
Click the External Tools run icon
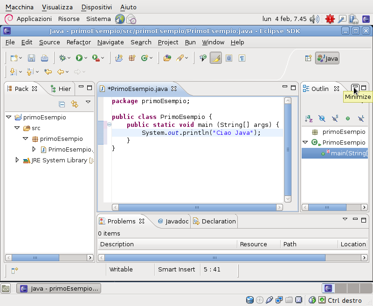coord(96,58)
